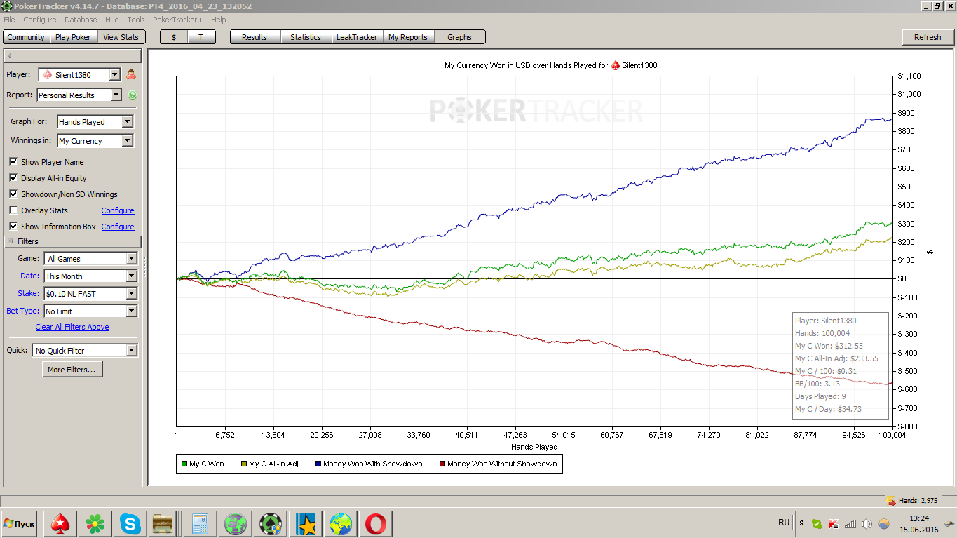Click the blue Date filter label

click(30, 276)
